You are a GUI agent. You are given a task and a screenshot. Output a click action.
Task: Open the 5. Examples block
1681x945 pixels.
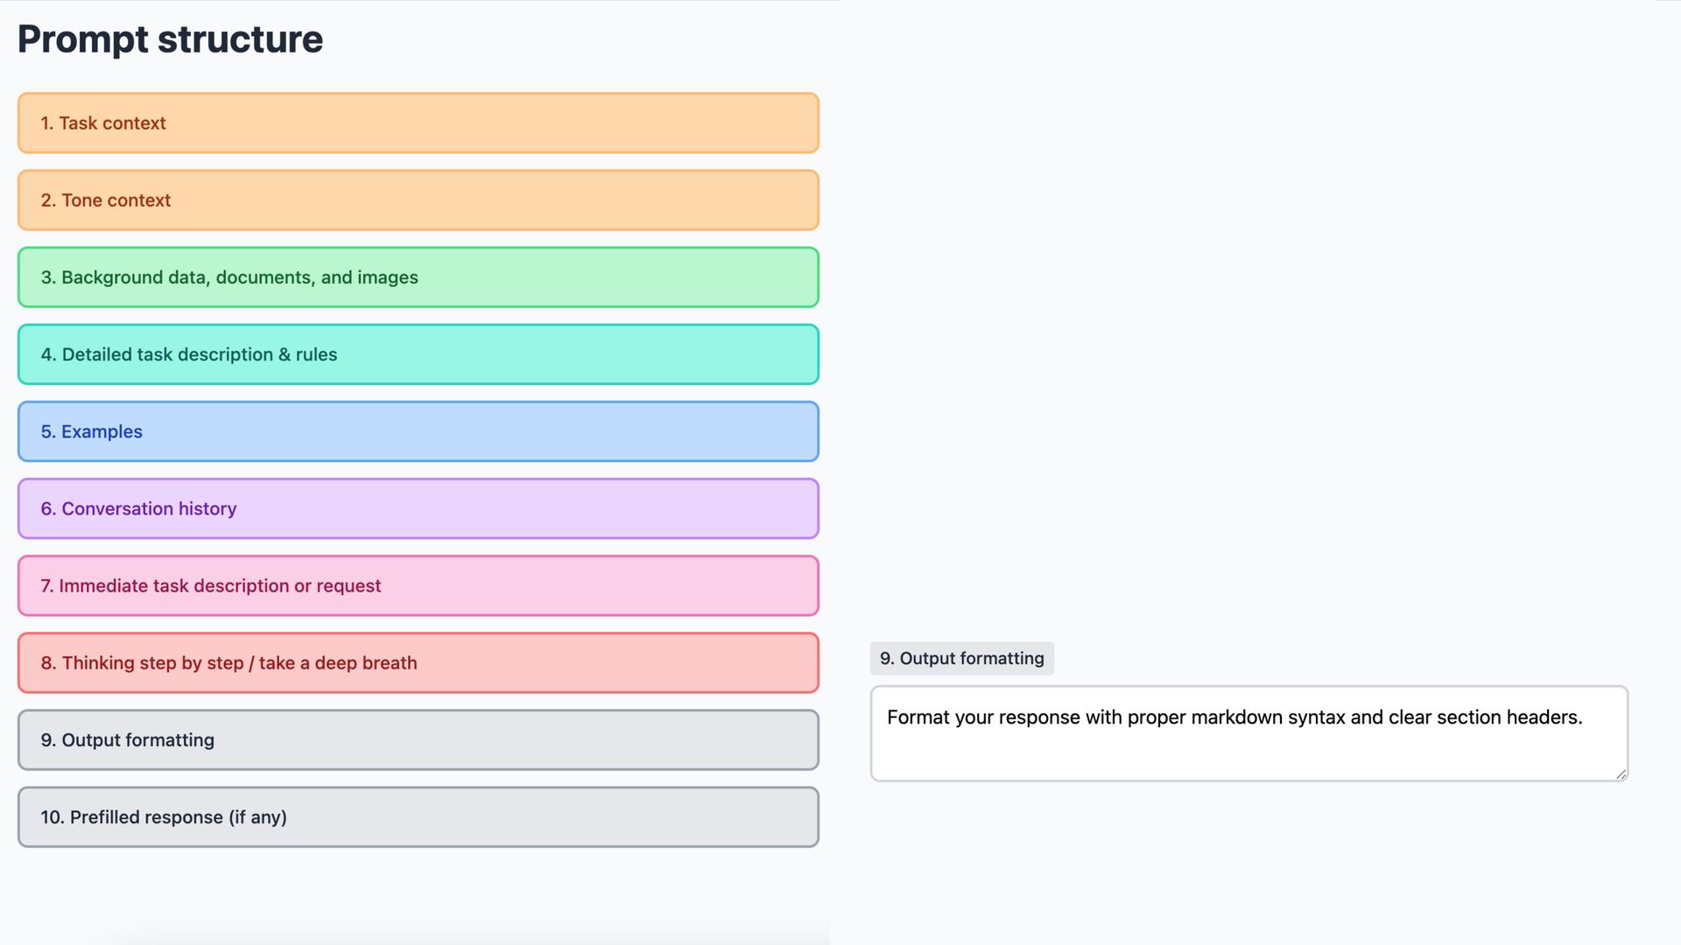[x=418, y=431]
